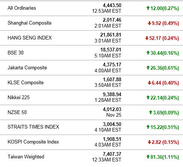Click the Jakarta Composite change 26.36(0.61%)
The height and width of the screenshot is (167, 183).
pyautogui.click(x=165, y=68)
